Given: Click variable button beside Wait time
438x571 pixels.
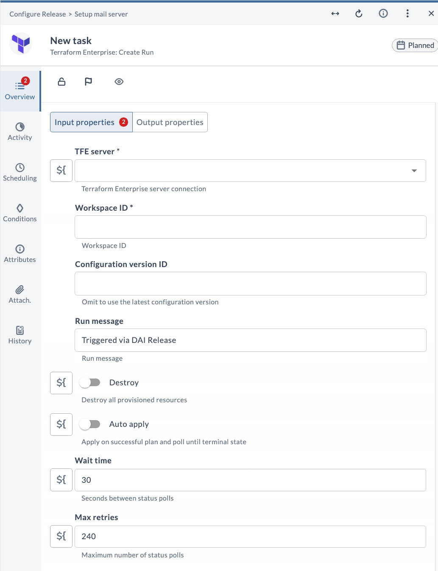Looking at the screenshot, I should pyautogui.click(x=61, y=480).
